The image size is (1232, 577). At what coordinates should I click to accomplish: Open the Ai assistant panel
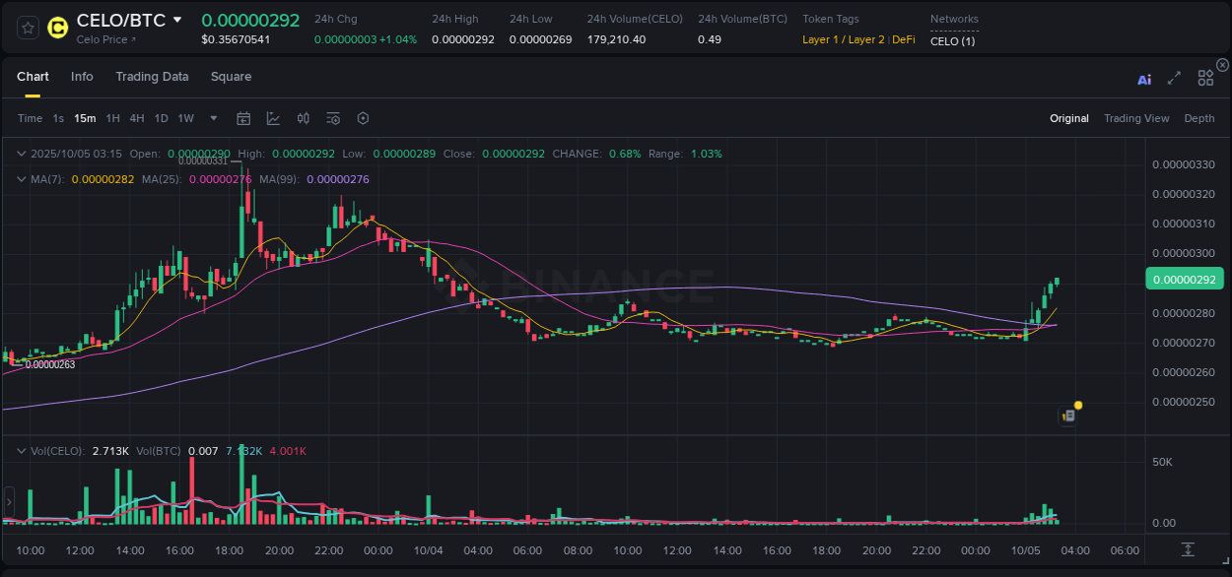tap(1143, 79)
